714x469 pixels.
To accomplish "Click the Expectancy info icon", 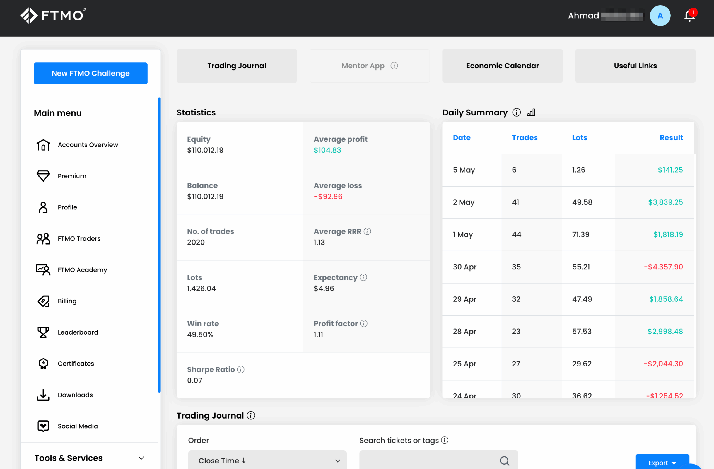I will pyautogui.click(x=363, y=277).
